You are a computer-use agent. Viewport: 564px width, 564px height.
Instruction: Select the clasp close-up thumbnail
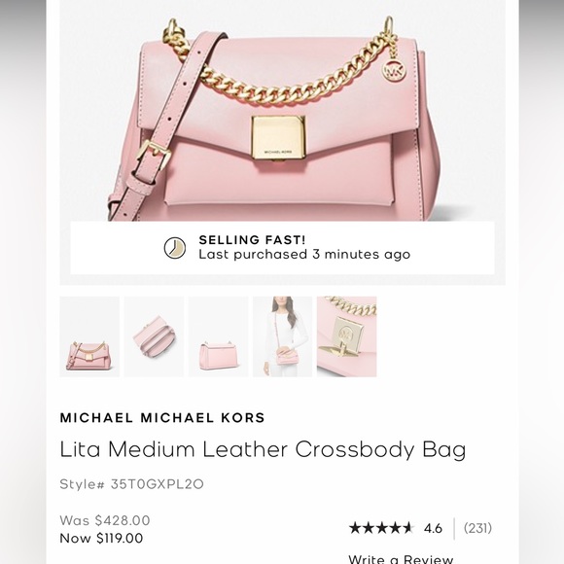click(347, 336)
